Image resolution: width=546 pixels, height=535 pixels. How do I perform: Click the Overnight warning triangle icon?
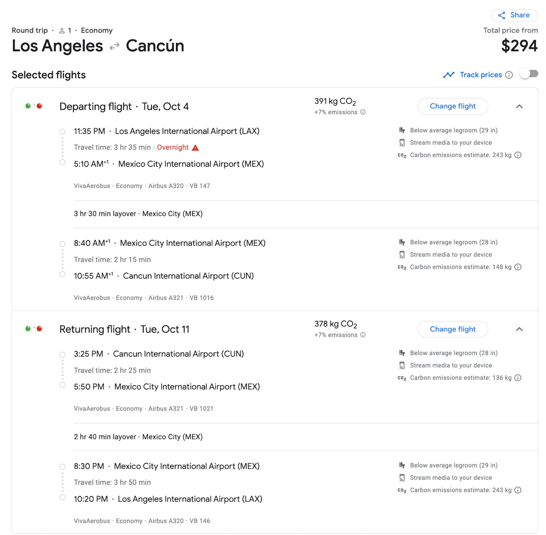(195, 147)
